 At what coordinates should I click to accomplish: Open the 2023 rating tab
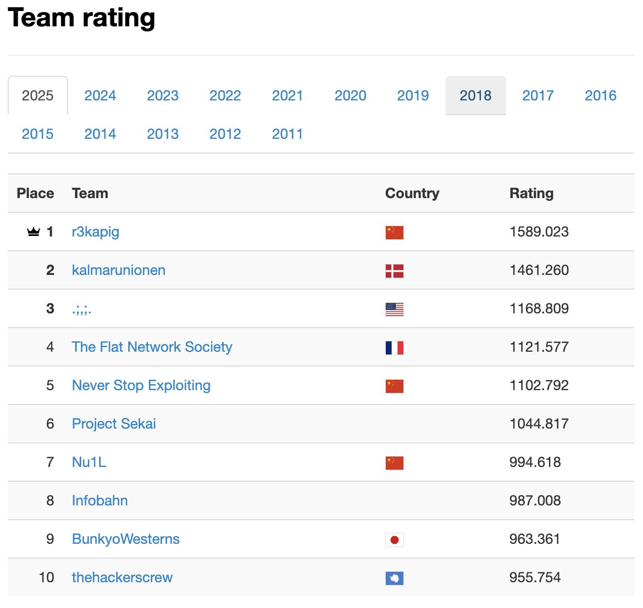coord(163,95)
